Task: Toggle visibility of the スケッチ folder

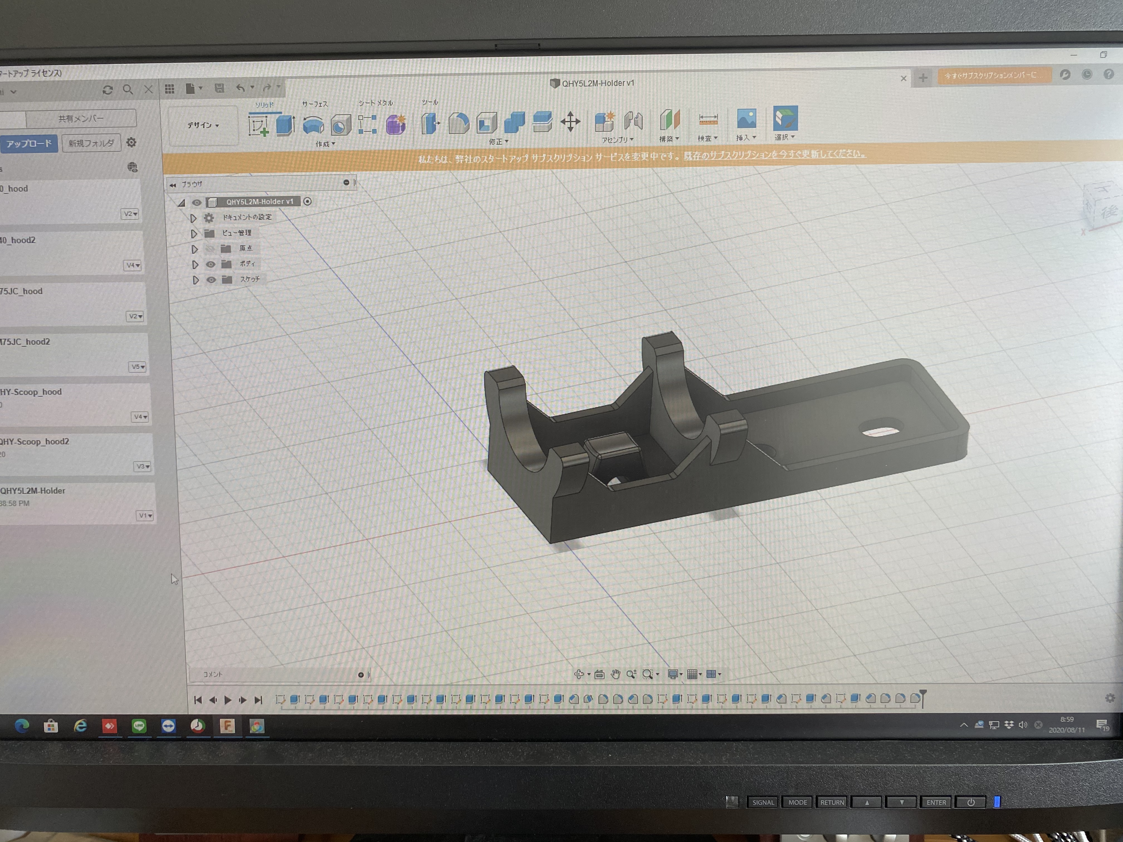Action: click(x=211, y=280)
